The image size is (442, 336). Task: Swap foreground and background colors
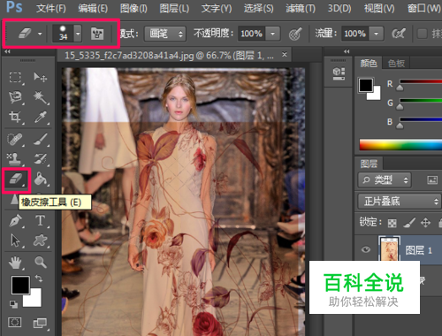coord(39,279)
